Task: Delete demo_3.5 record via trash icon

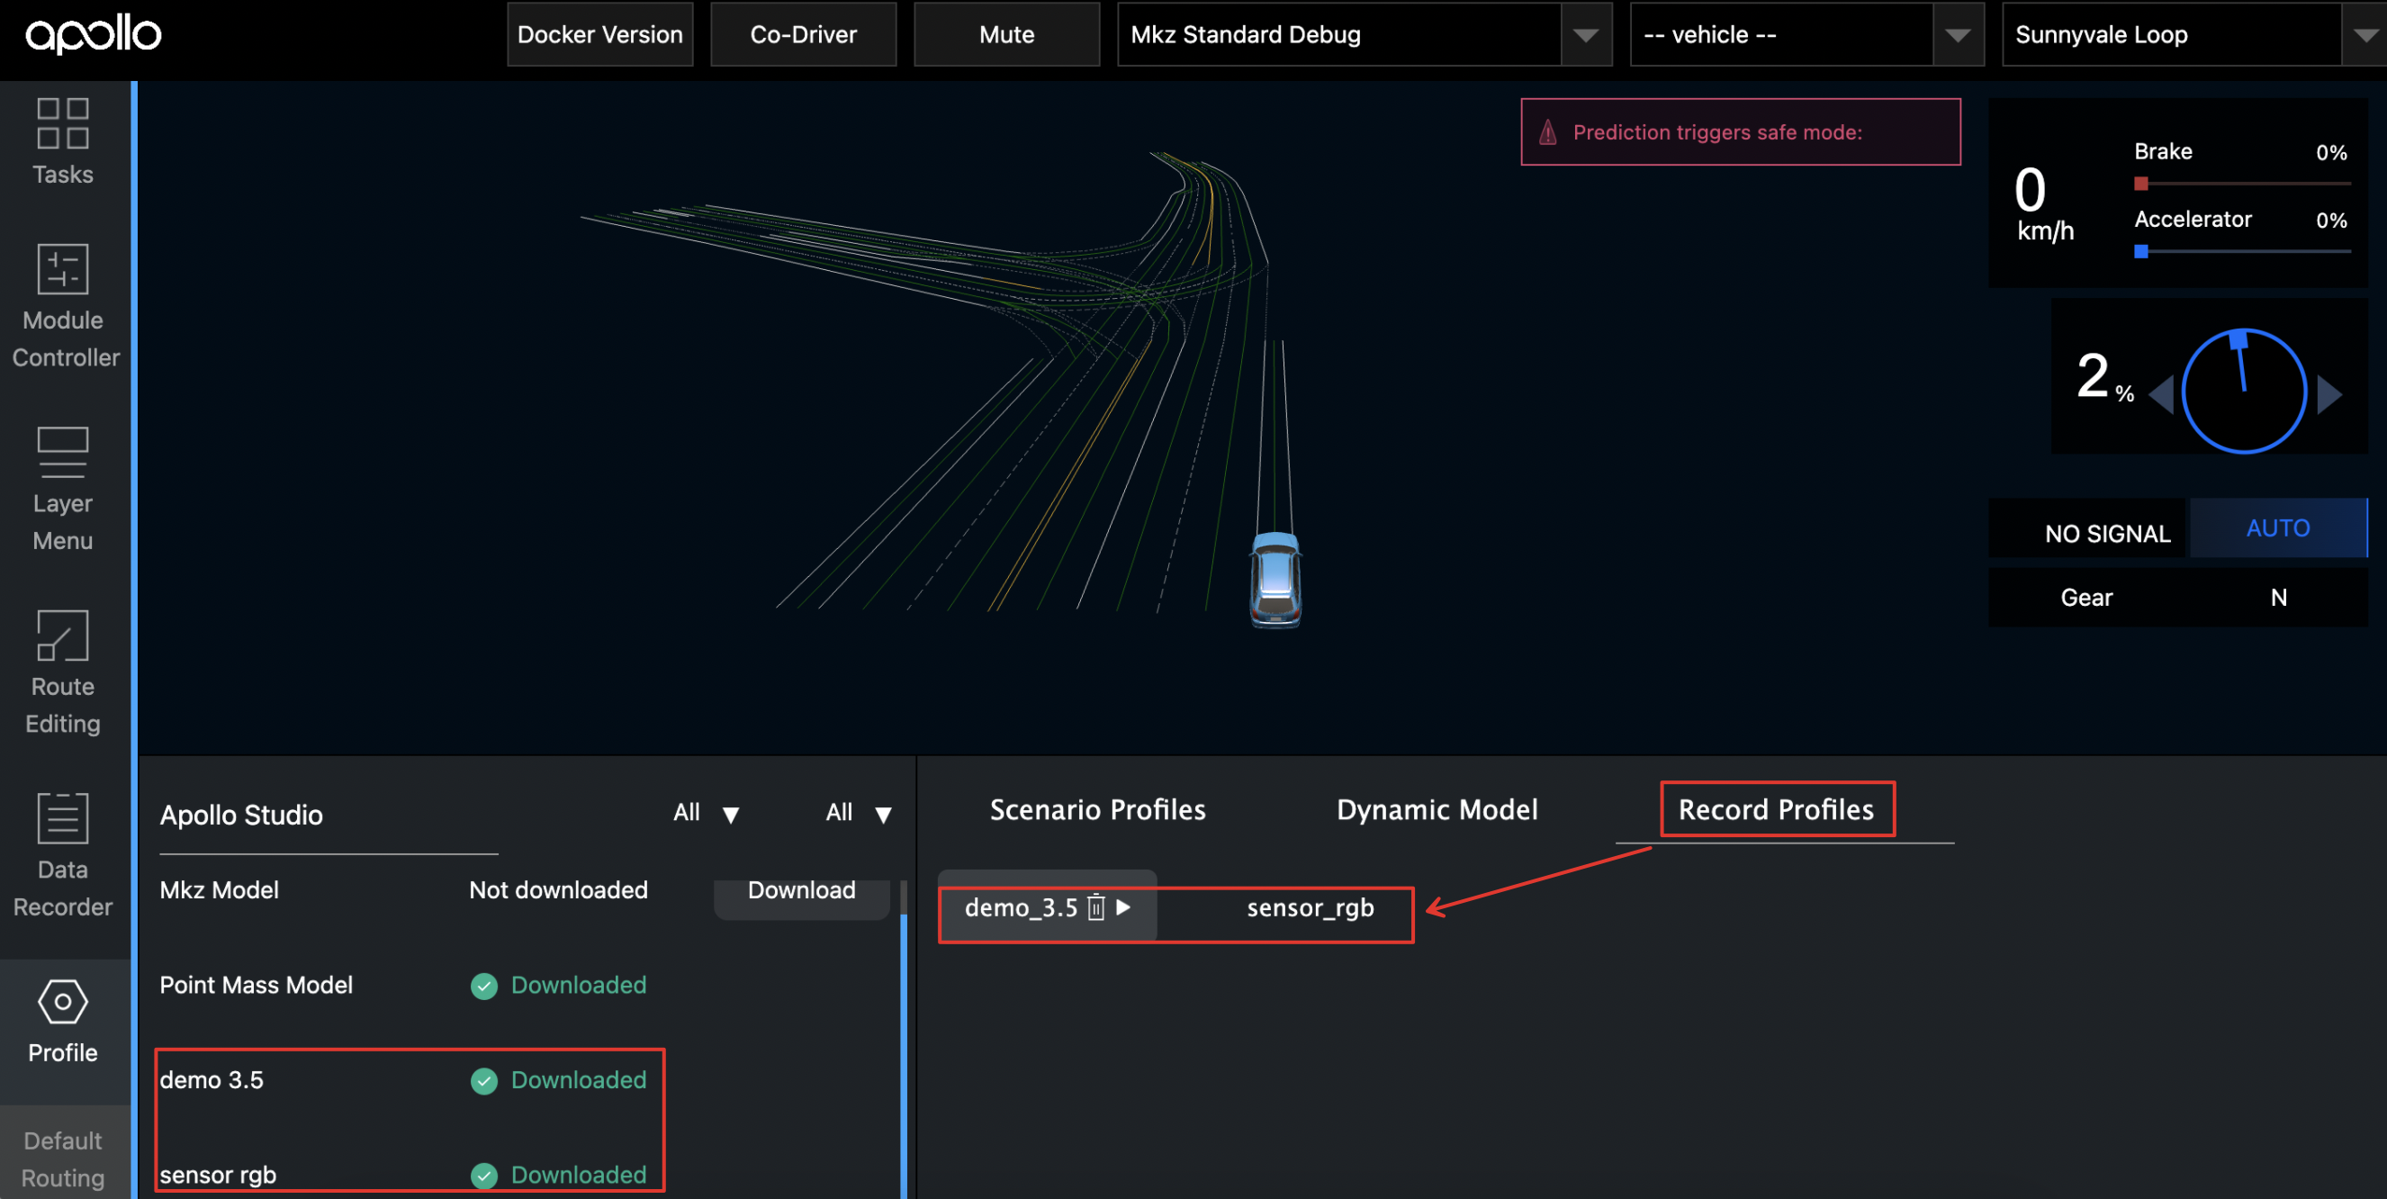Action: click(x=1095, y=907)
